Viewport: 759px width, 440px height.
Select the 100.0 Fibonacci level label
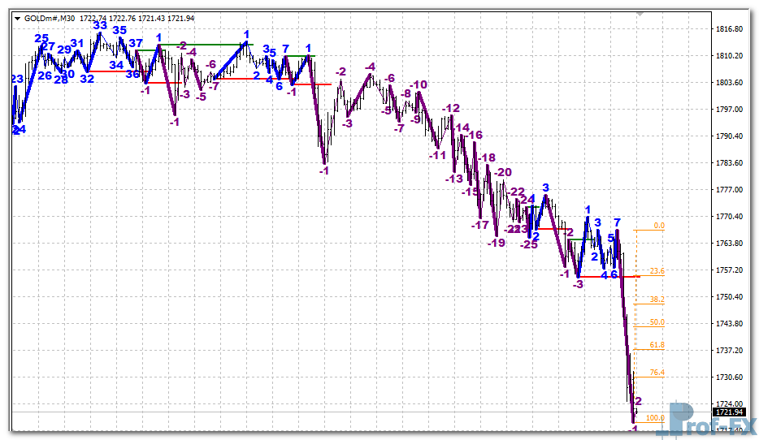point(655,418)
